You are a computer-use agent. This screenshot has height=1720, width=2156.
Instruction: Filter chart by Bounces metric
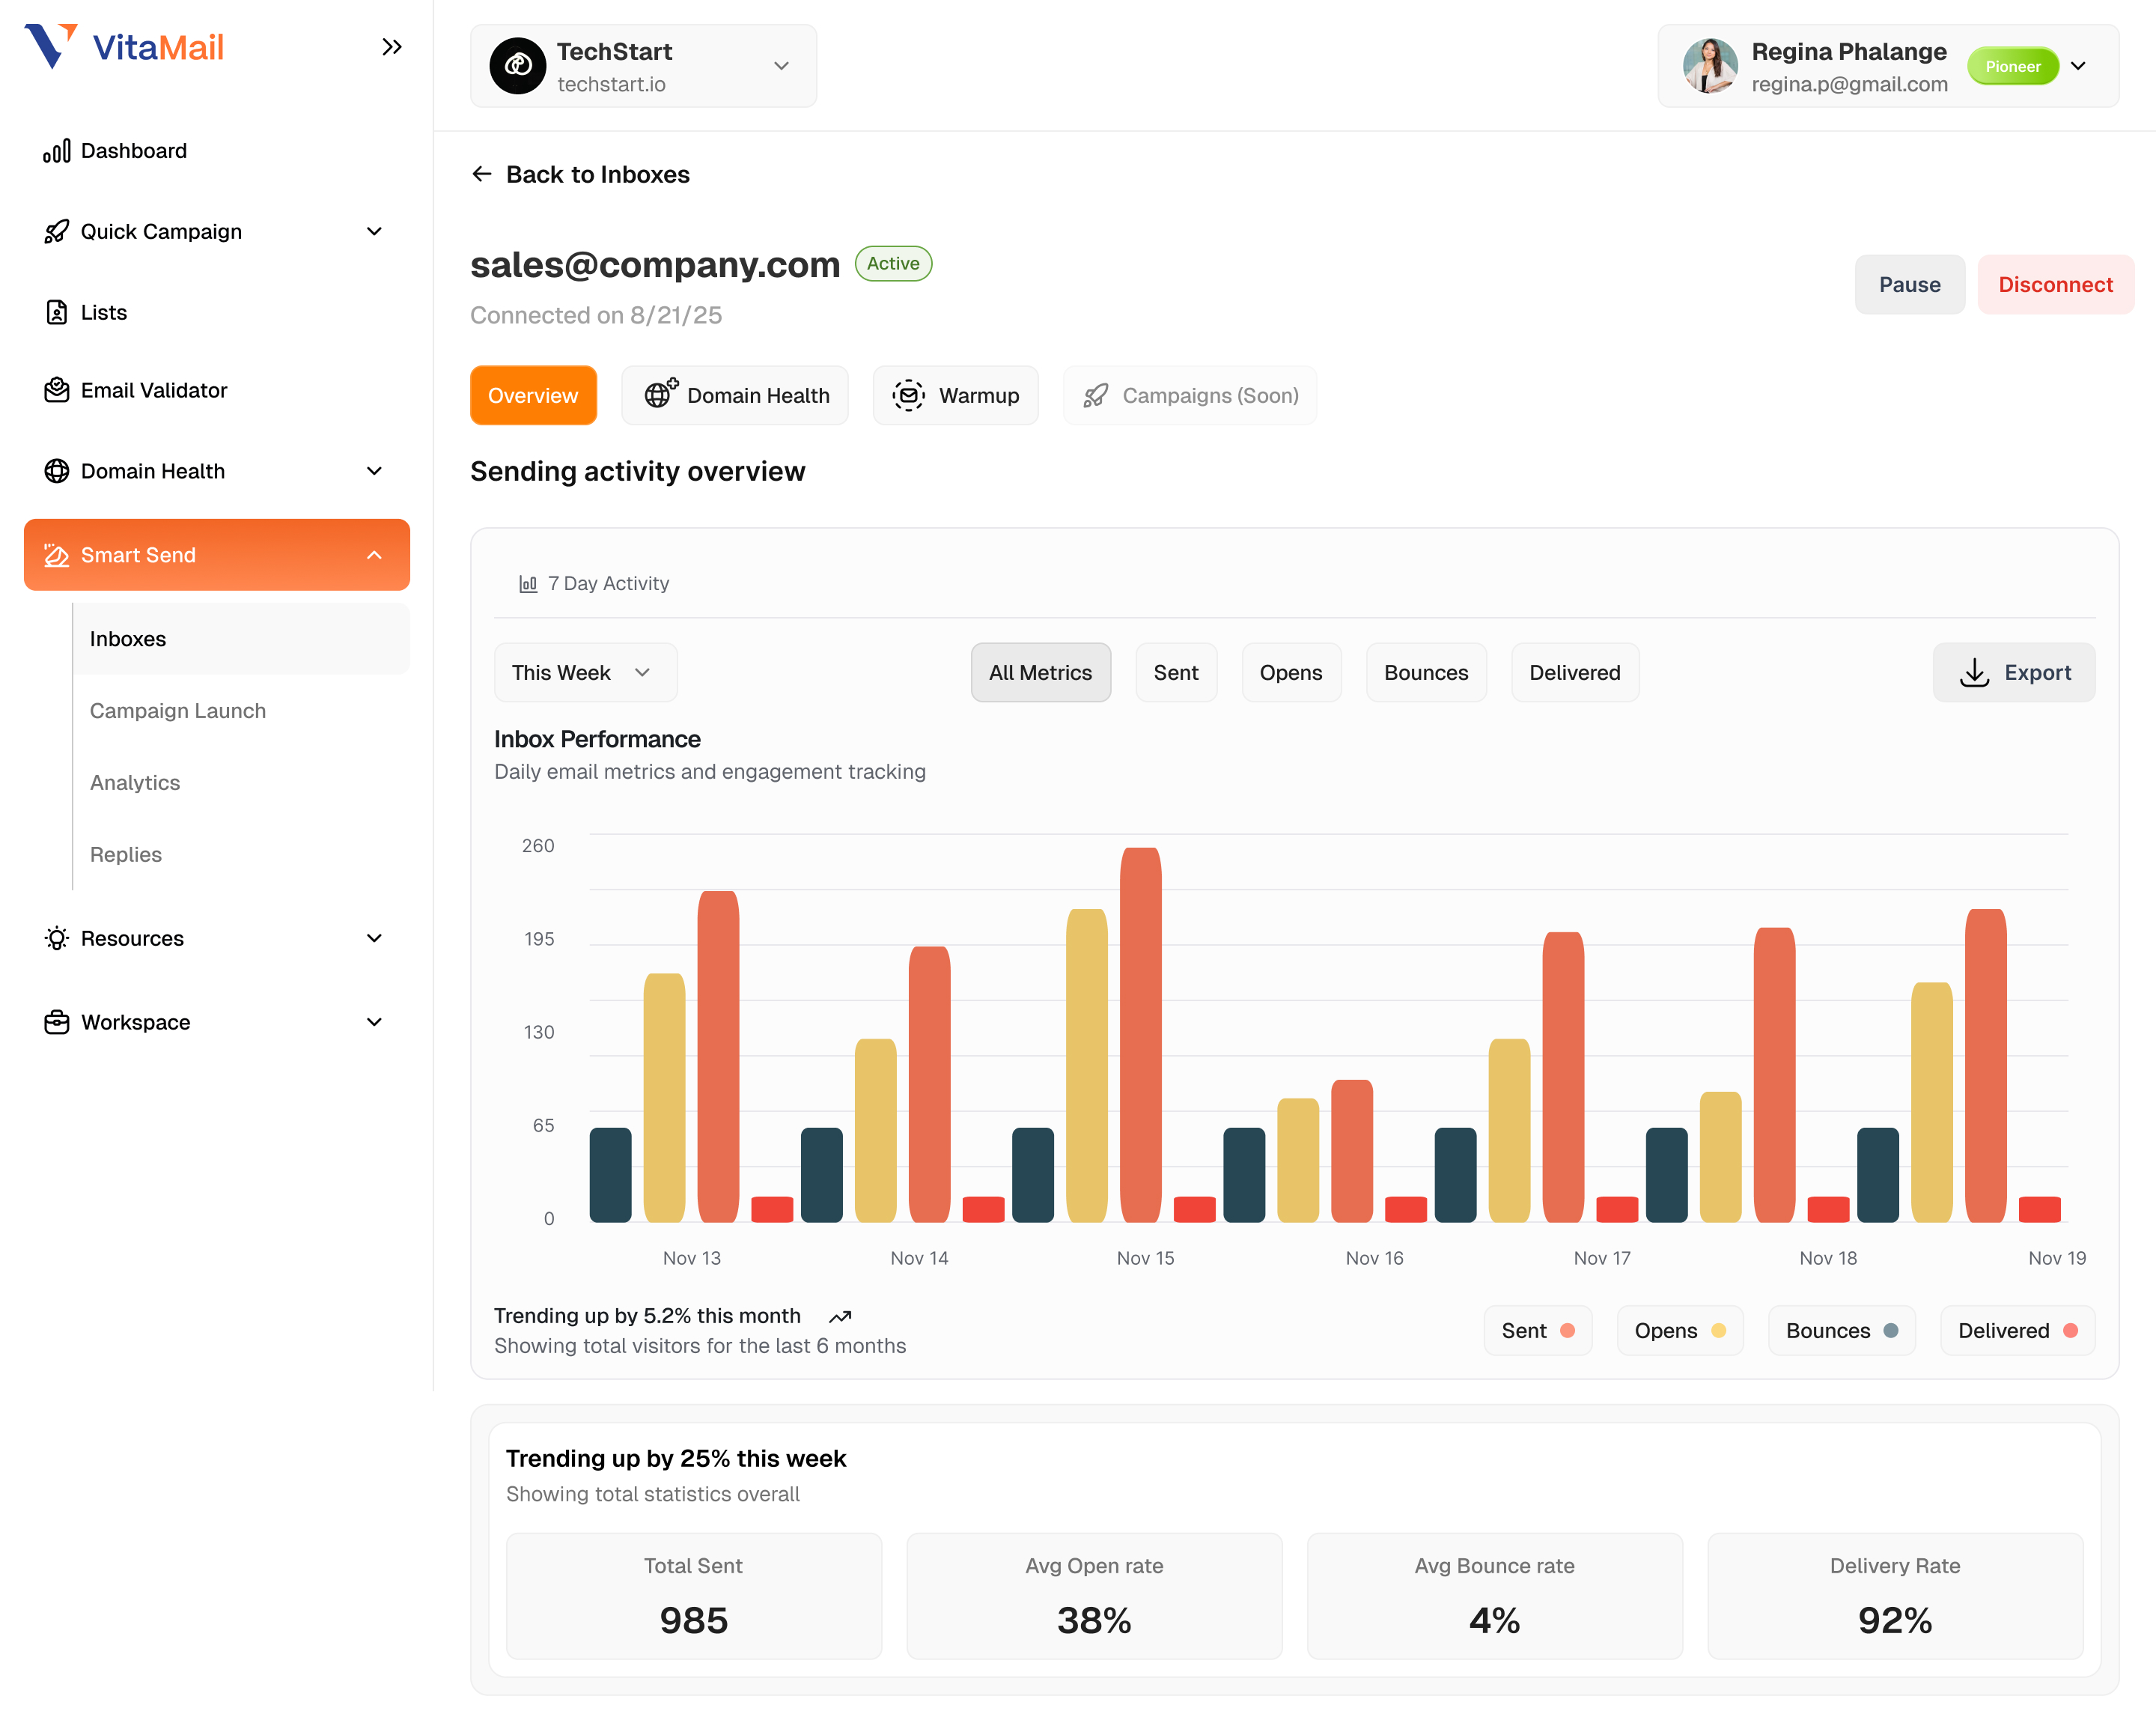(x=1426, y=673)
